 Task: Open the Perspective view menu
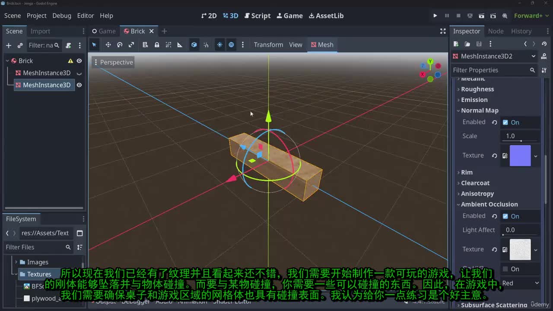coord(113,62)
